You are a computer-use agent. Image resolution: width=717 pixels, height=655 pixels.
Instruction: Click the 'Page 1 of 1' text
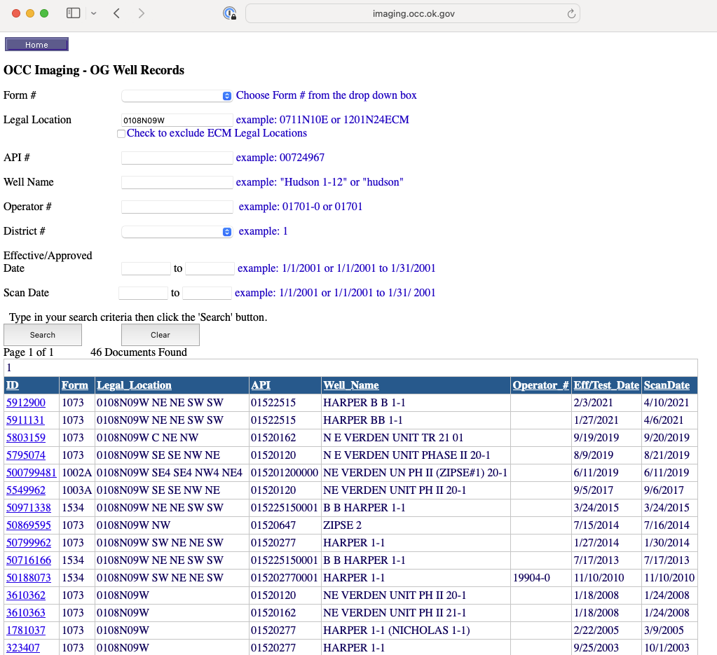click(28, 352)
